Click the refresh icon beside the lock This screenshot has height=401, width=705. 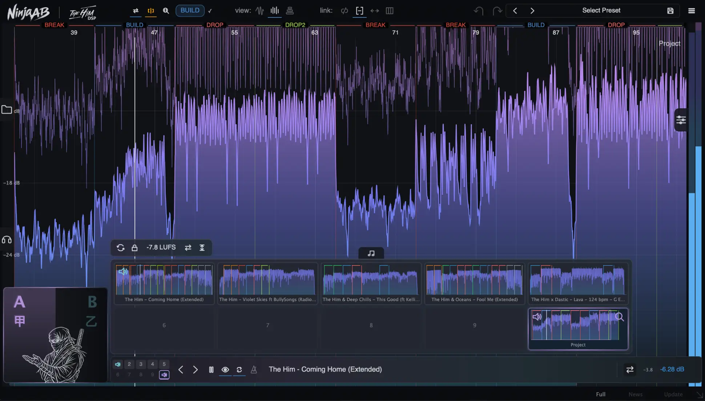point(121,248)
